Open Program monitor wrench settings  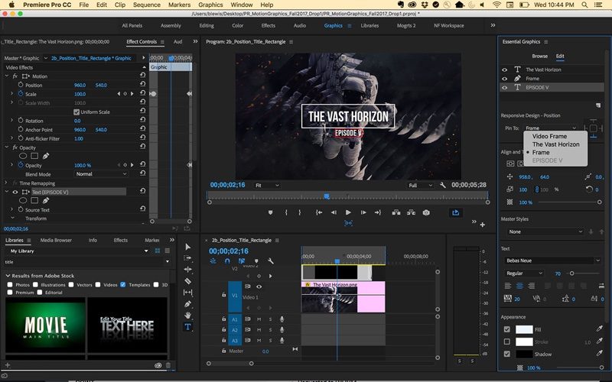(x=443, y=185)
